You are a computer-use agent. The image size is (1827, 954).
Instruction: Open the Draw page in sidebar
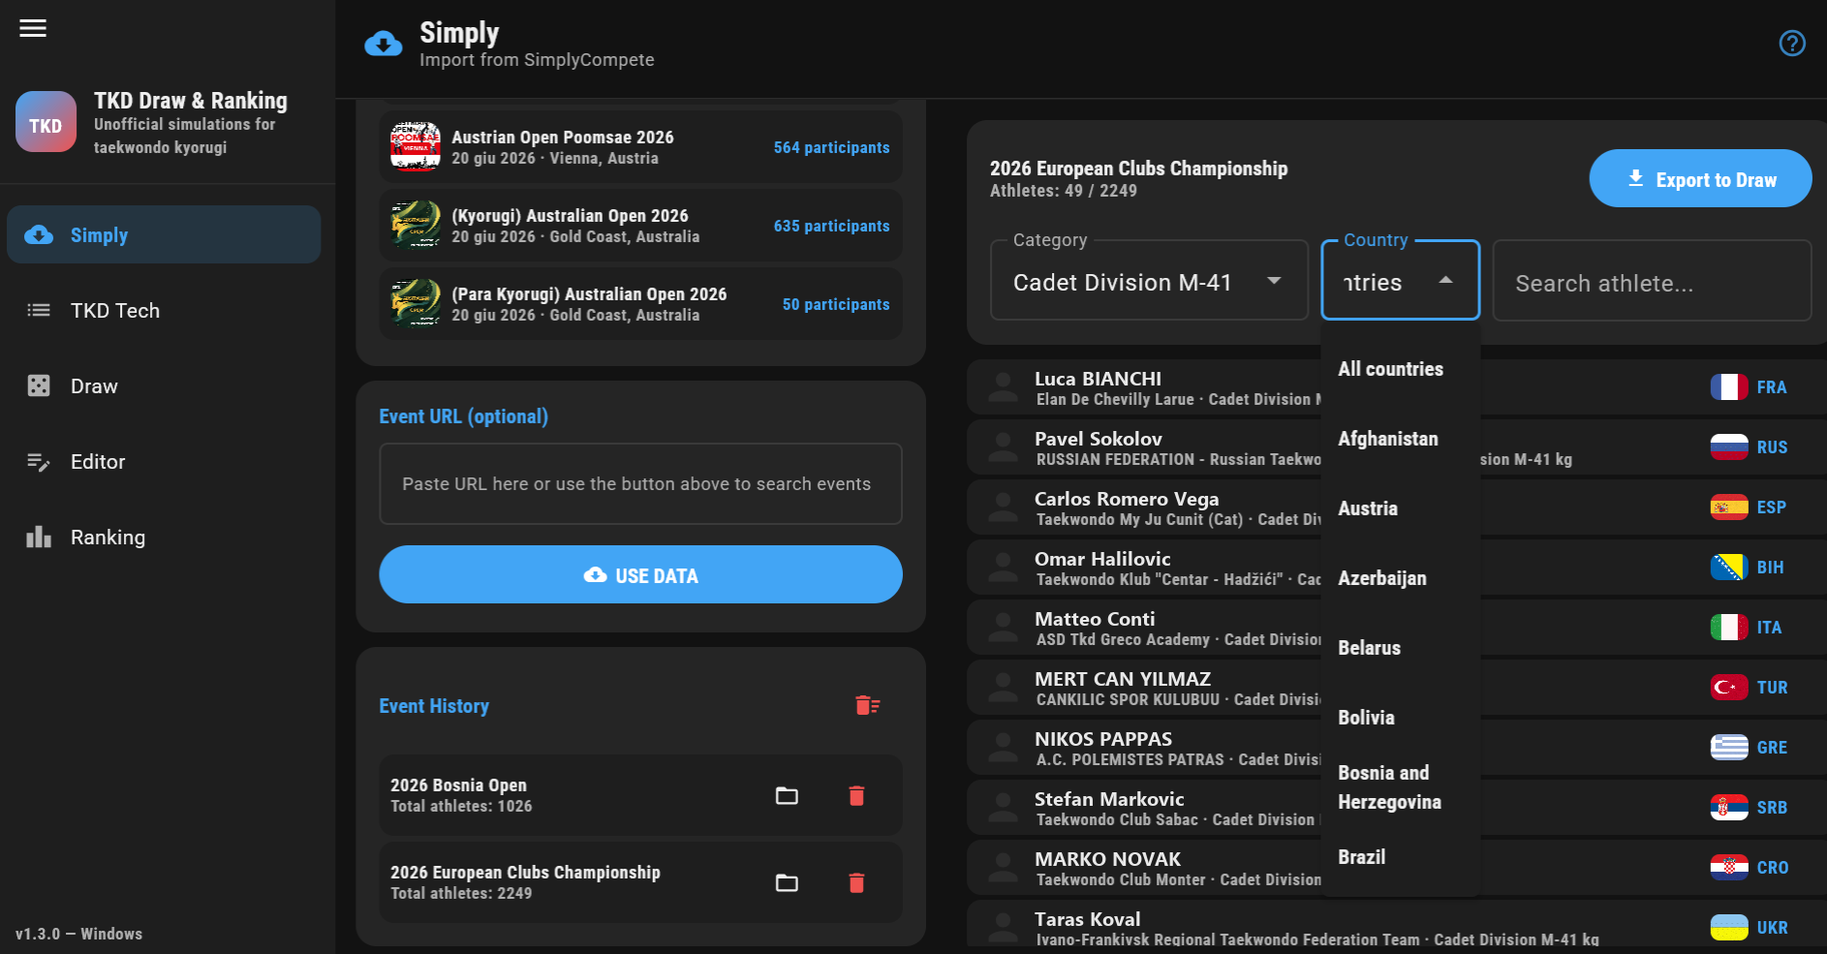click(x=164, y=385)
